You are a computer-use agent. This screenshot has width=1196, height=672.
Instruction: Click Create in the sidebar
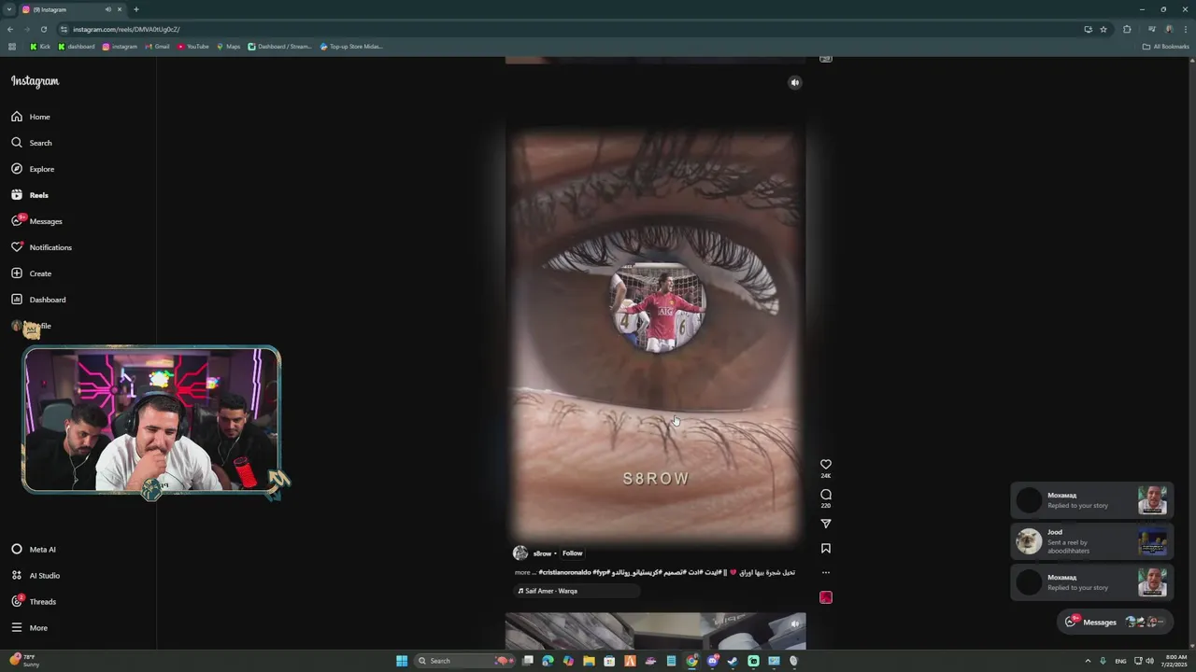[x=31, y=273]
